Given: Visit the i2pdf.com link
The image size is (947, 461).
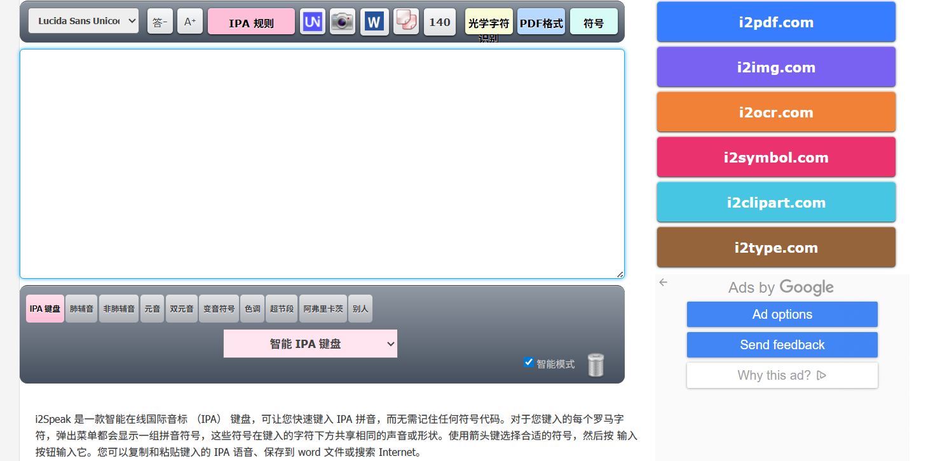Looking at the screenshot, I should click(x=776, y=22).
